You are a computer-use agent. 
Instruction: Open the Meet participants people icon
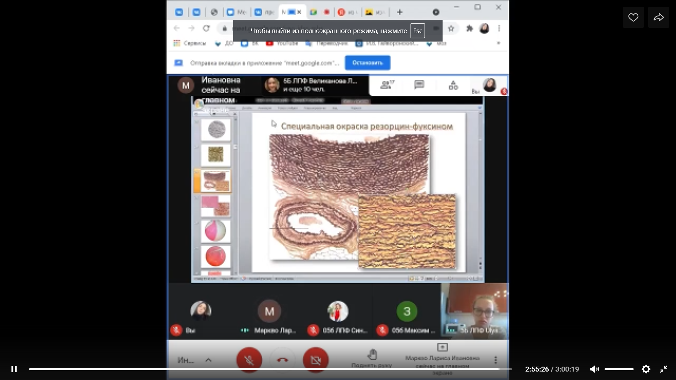[x=387, y=85]
